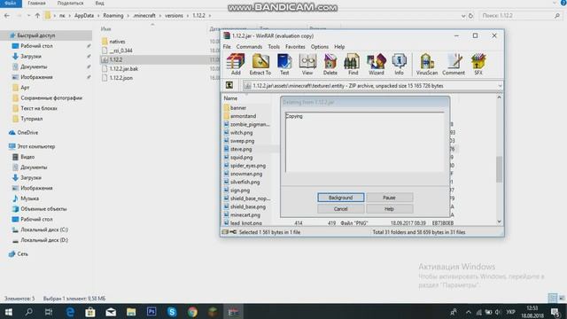Select the banner folder in WinRAR
This screenshot has width=567, height=319.
point(238,108)
